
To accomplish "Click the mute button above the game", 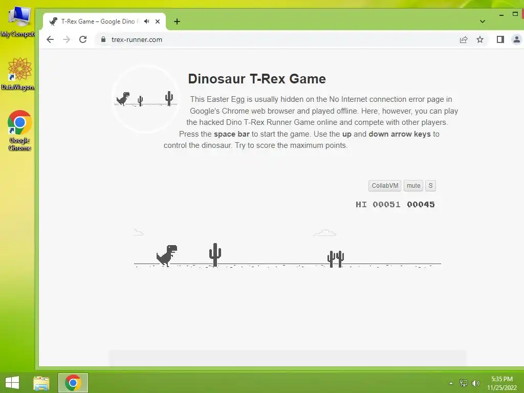I will tap(413, 186).
